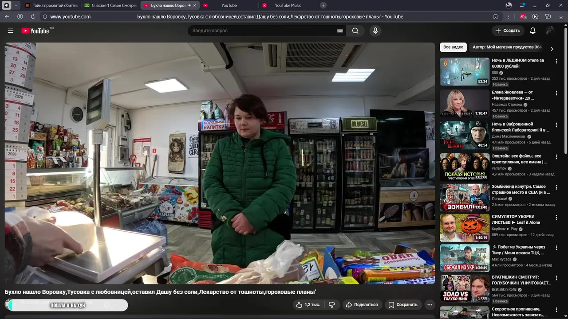Open options for Побег из Украины video
This screenshot has width=568, height=319.
556,249
